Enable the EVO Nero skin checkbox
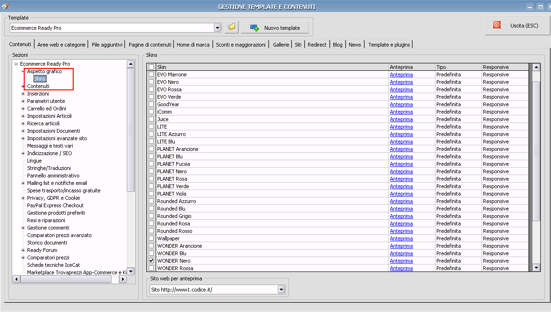The image size is (551, 312). pyautogui.click(x=151, y=82)
